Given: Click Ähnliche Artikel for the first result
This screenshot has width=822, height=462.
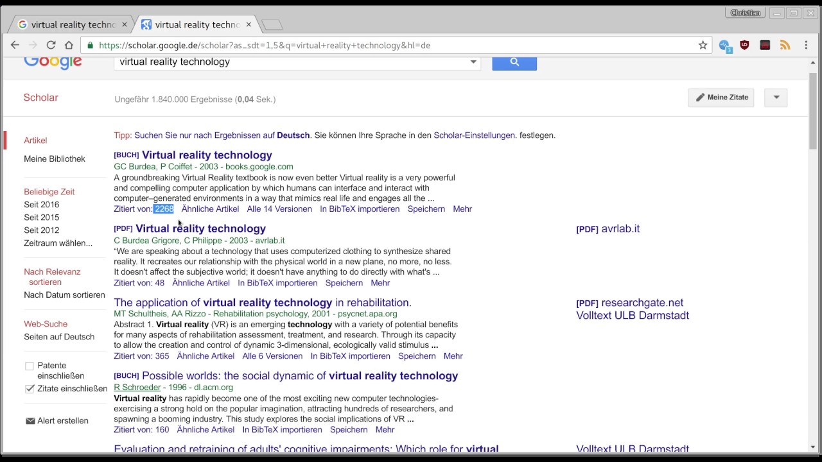Looking at the screenshot, I should click(x=210, y=209).
